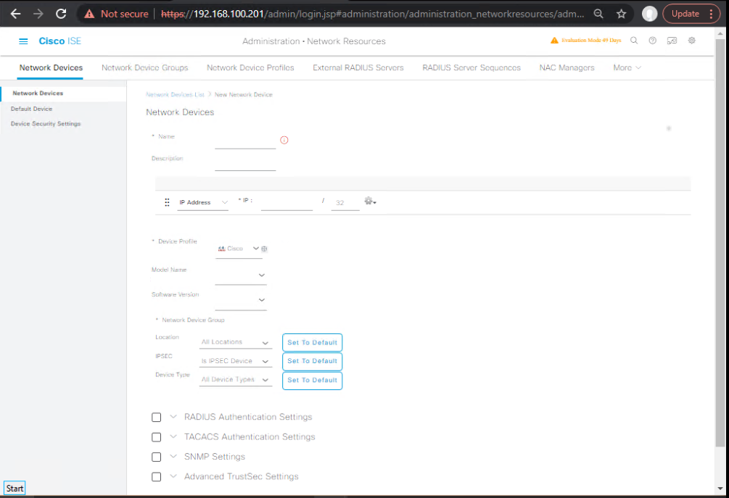Open the Device Profile Cisco dropdown
Image resolution: width=729 pixels, height=498 pixels.
(238, 249)
